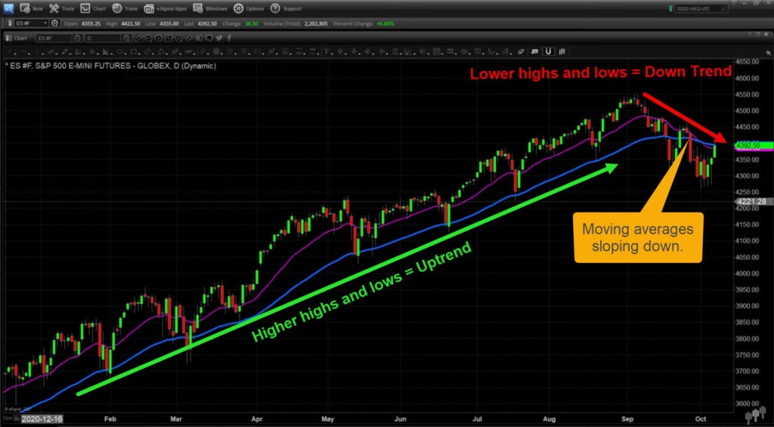The image size is (774, 427).
Task: Click symbol search icon in quote bar
Action: 54,23
